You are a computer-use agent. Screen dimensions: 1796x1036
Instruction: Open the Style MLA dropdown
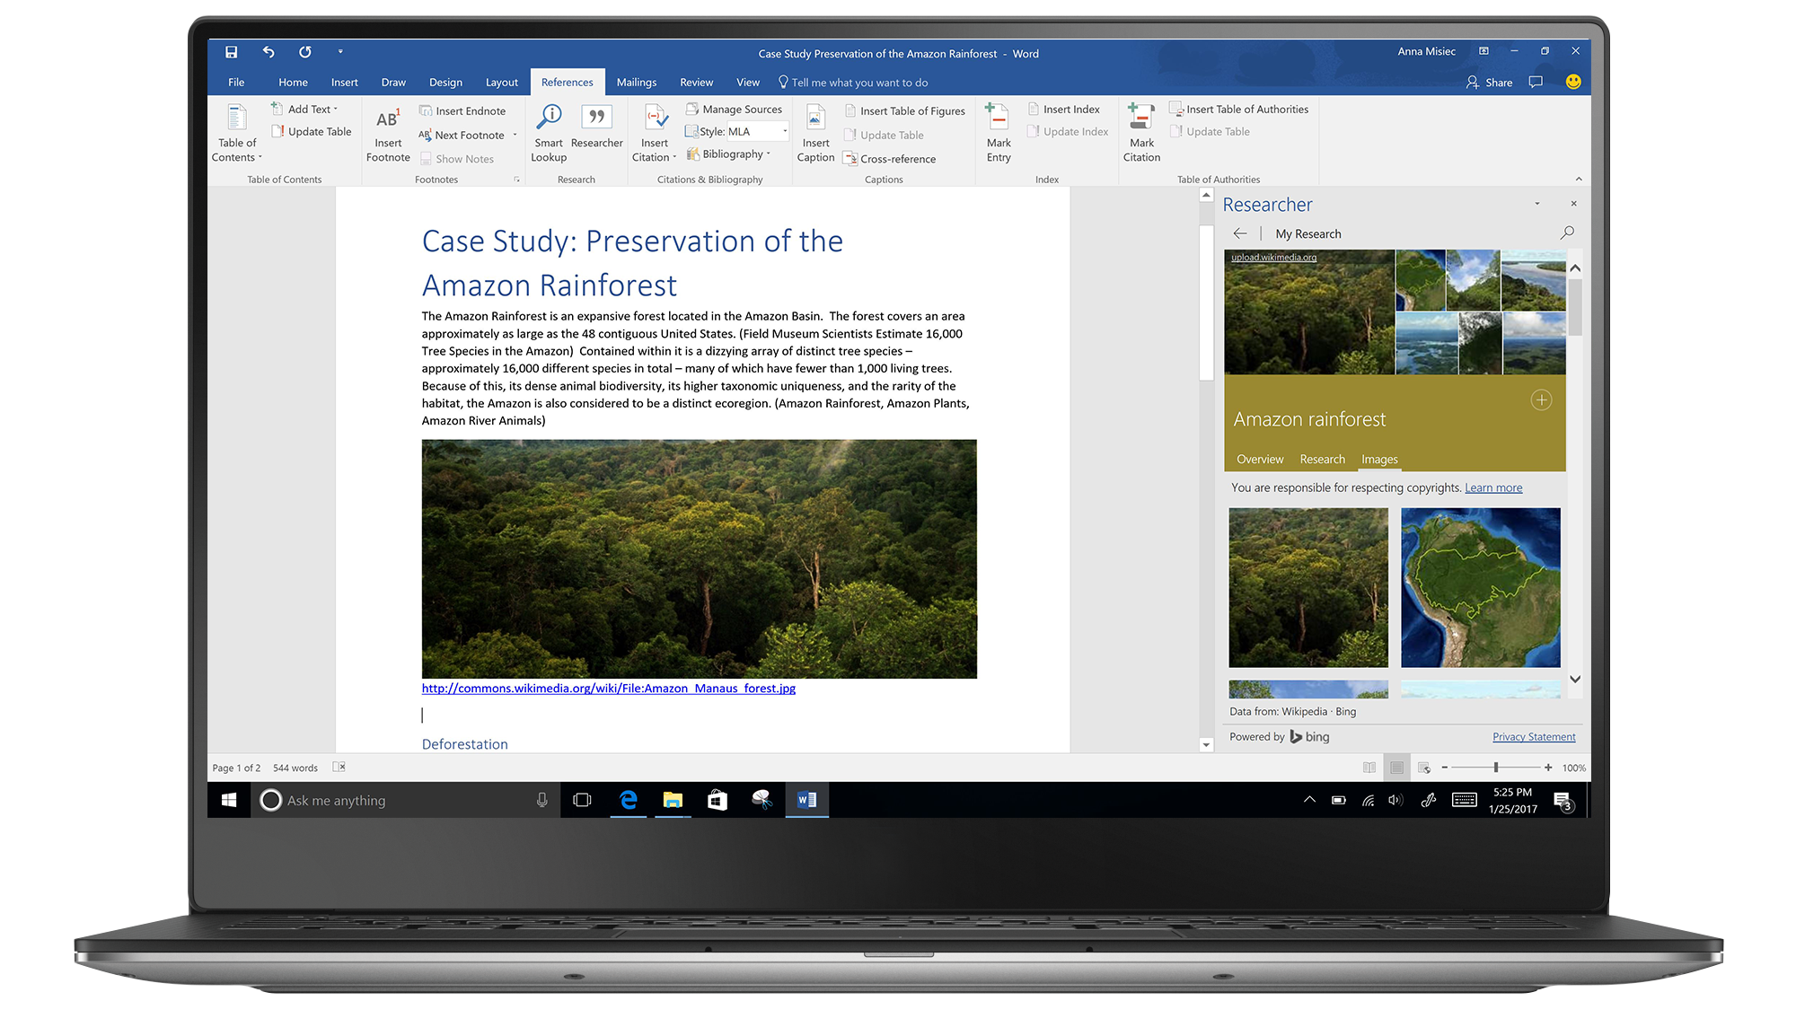pyautogui.click(x=783, y=131)
